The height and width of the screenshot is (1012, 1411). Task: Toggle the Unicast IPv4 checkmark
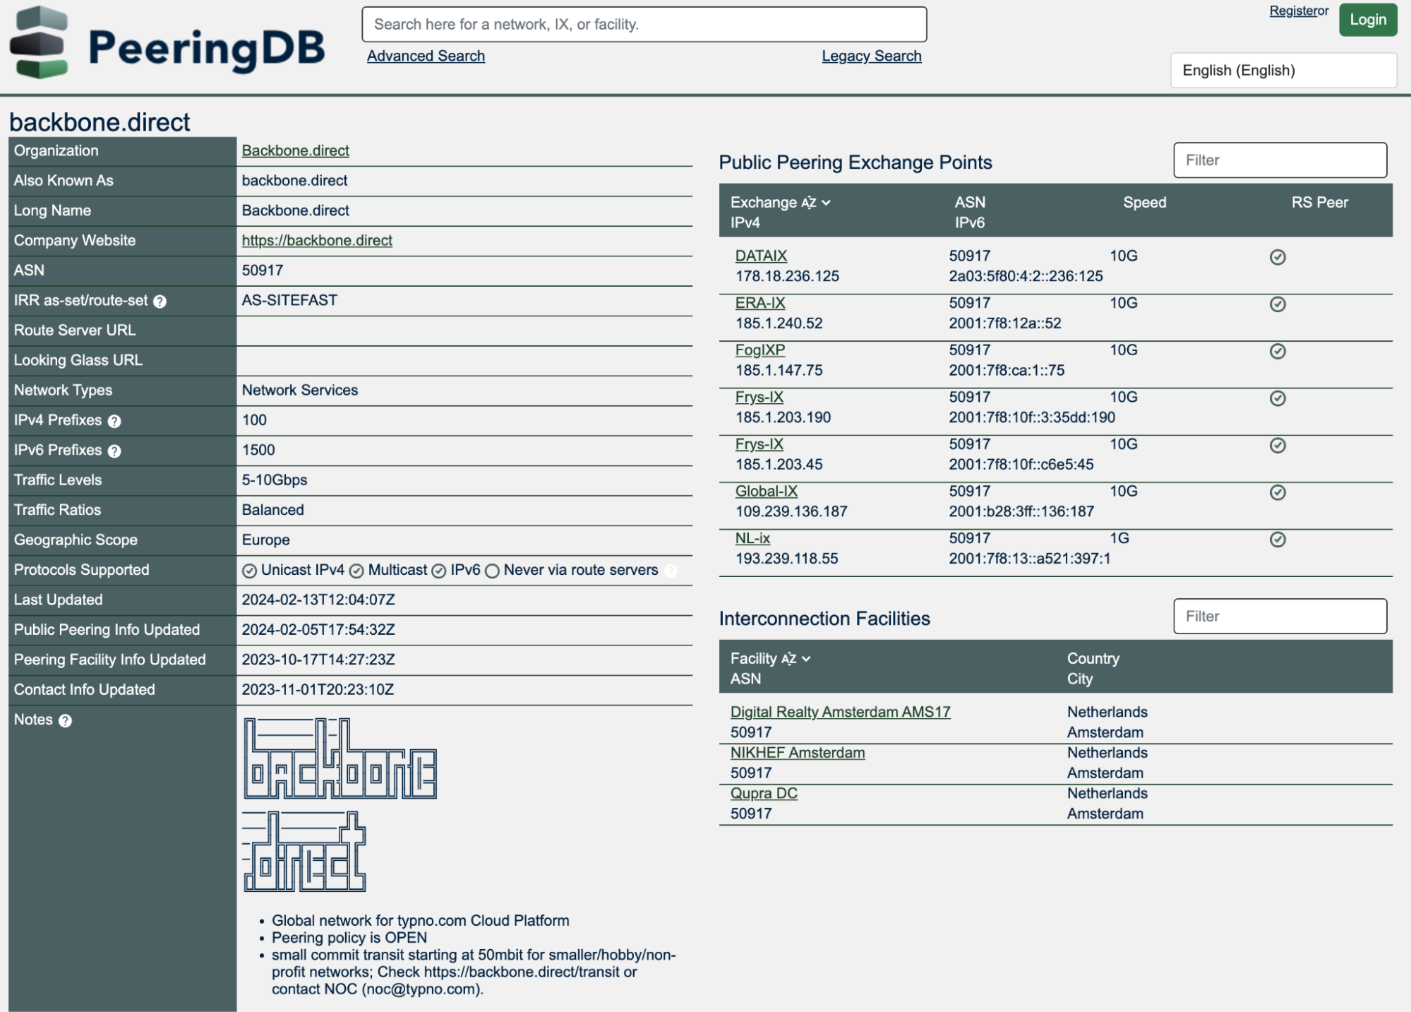249,571
